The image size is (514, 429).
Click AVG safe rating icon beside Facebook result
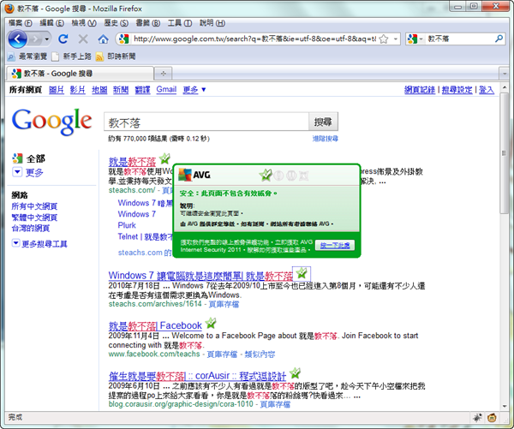[x=211, y=325]
